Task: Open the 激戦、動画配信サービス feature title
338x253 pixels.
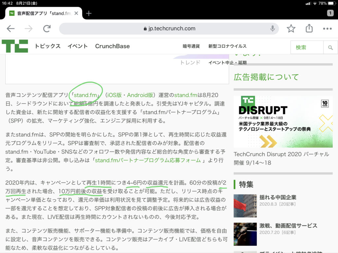Action: point(288,225)
